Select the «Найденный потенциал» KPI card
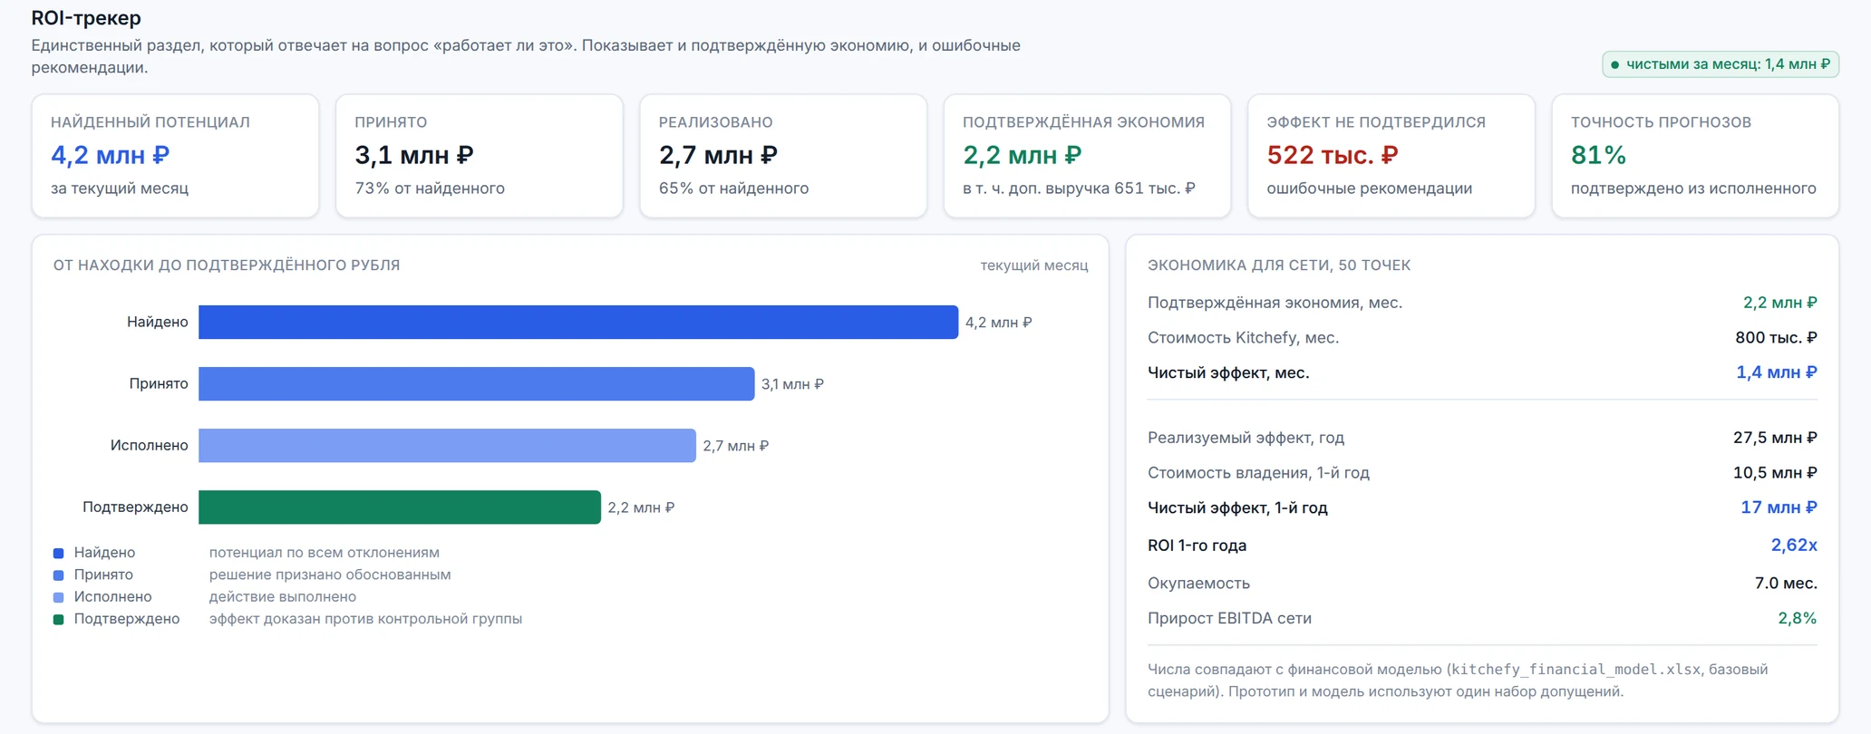1871x734 pixels. 175,156
